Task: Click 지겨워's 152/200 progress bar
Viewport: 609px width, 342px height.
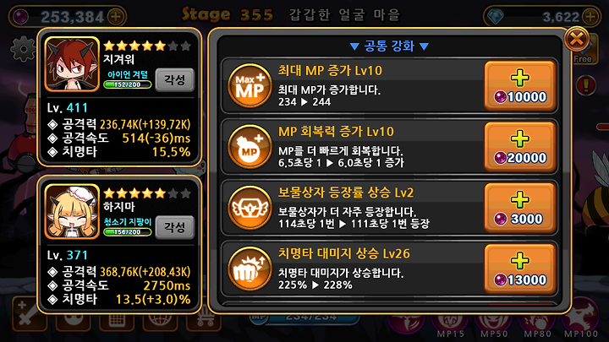Action: 128,84
